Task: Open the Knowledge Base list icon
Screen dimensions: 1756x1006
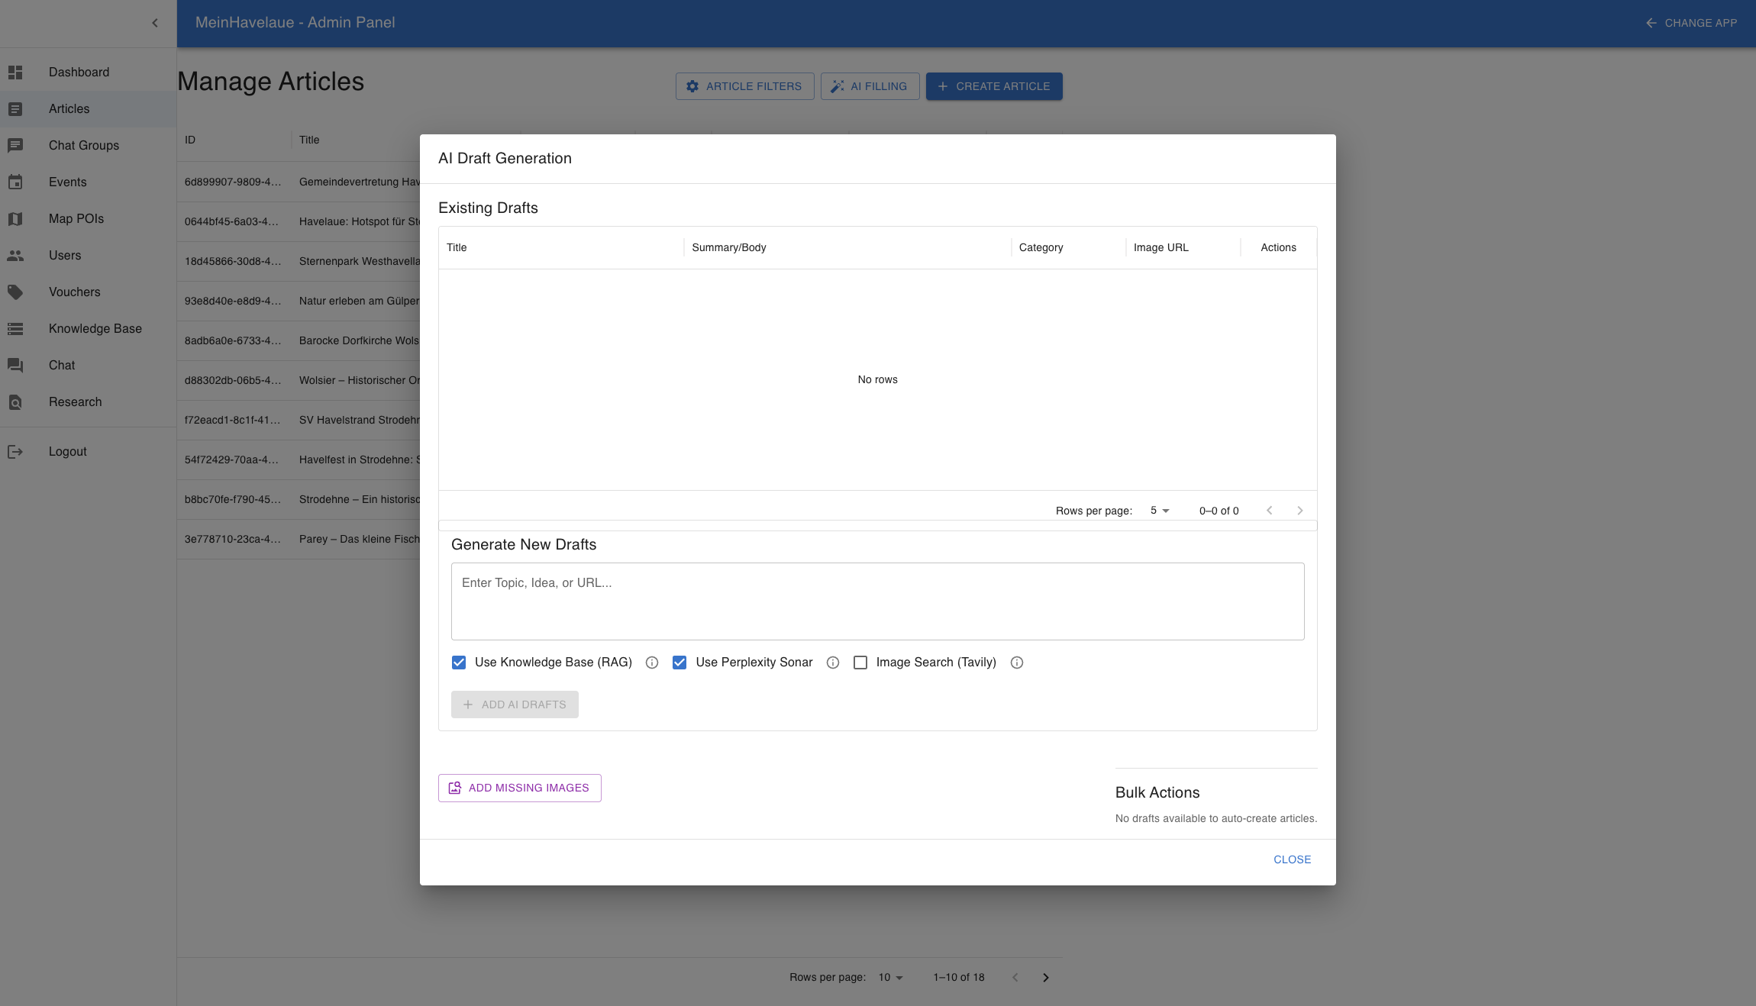Action: (x=16, y=328)
